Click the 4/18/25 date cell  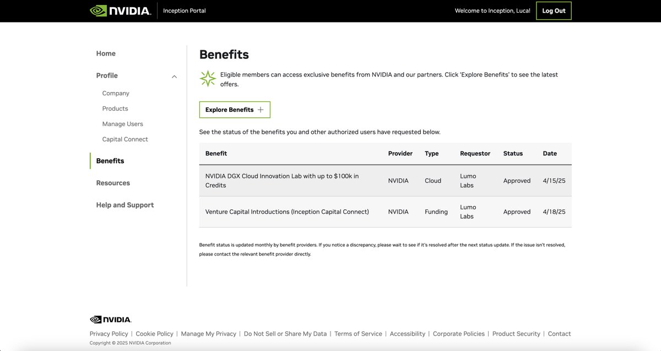tap(554, 212)
